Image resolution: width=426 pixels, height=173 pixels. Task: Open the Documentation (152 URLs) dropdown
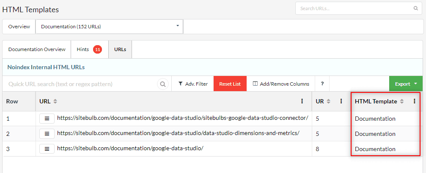tap(110, 27)
